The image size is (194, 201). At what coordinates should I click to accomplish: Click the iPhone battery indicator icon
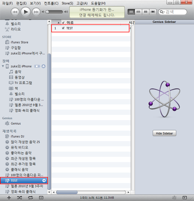37,66
